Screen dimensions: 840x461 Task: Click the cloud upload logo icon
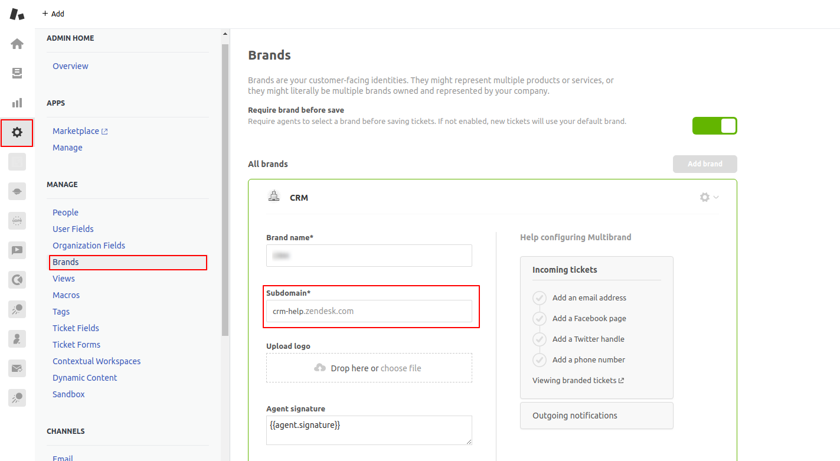(320, 368)
